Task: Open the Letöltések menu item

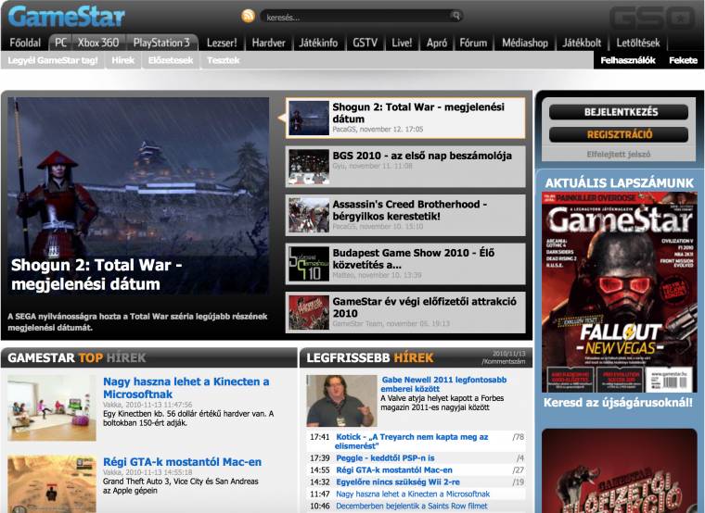Action: coord(638,43)
